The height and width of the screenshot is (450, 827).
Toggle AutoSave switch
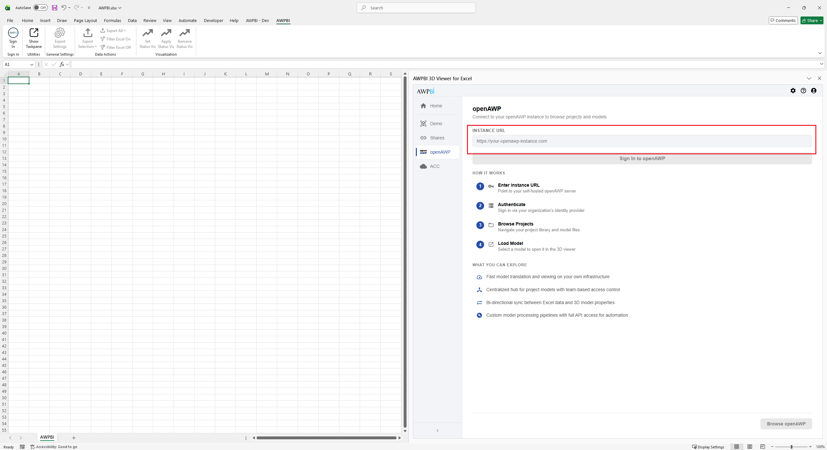40,8
